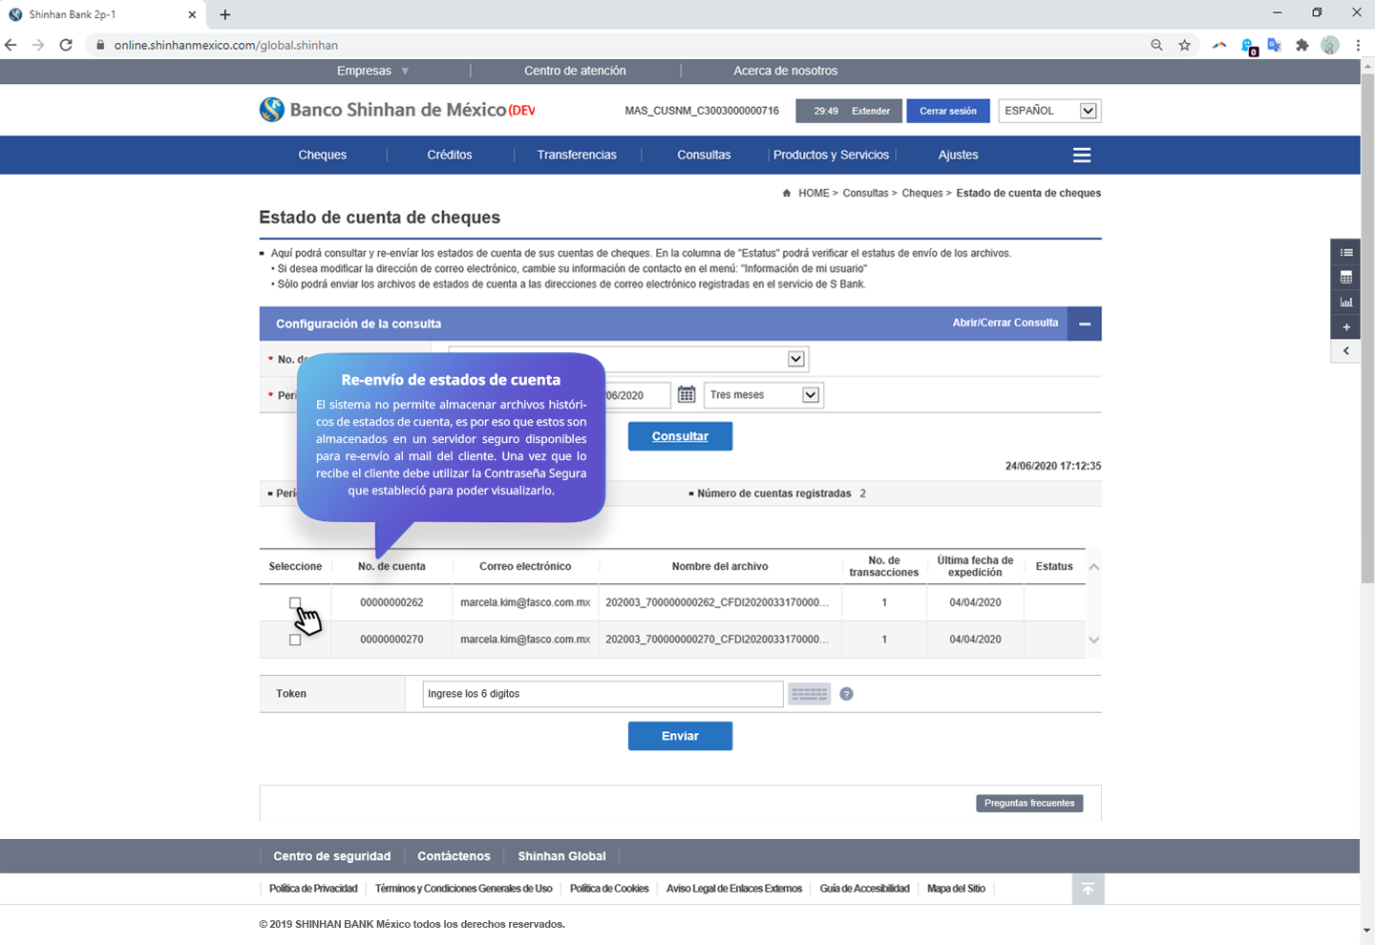Screen dimensions: 1375x945
Task: Open Aviso Legal de Enlaces Externos
Action: tap(734, 889)
